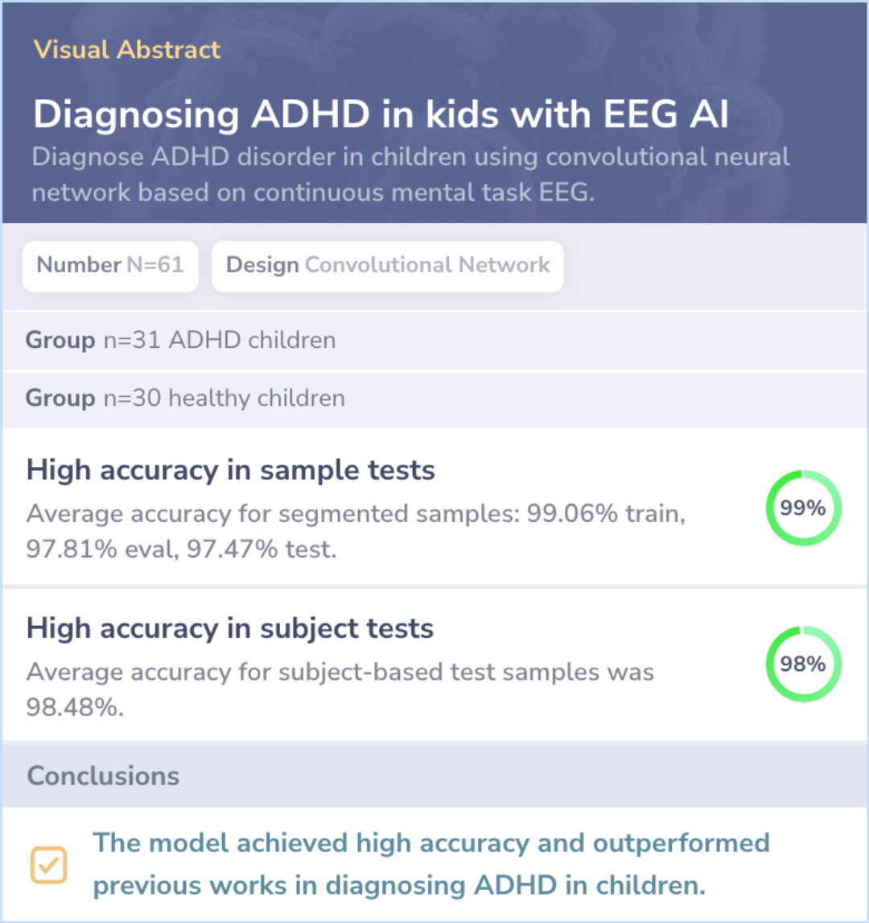Select the Design Convolutional Network pill
The image size is (869, 923).
click(388, 266)
